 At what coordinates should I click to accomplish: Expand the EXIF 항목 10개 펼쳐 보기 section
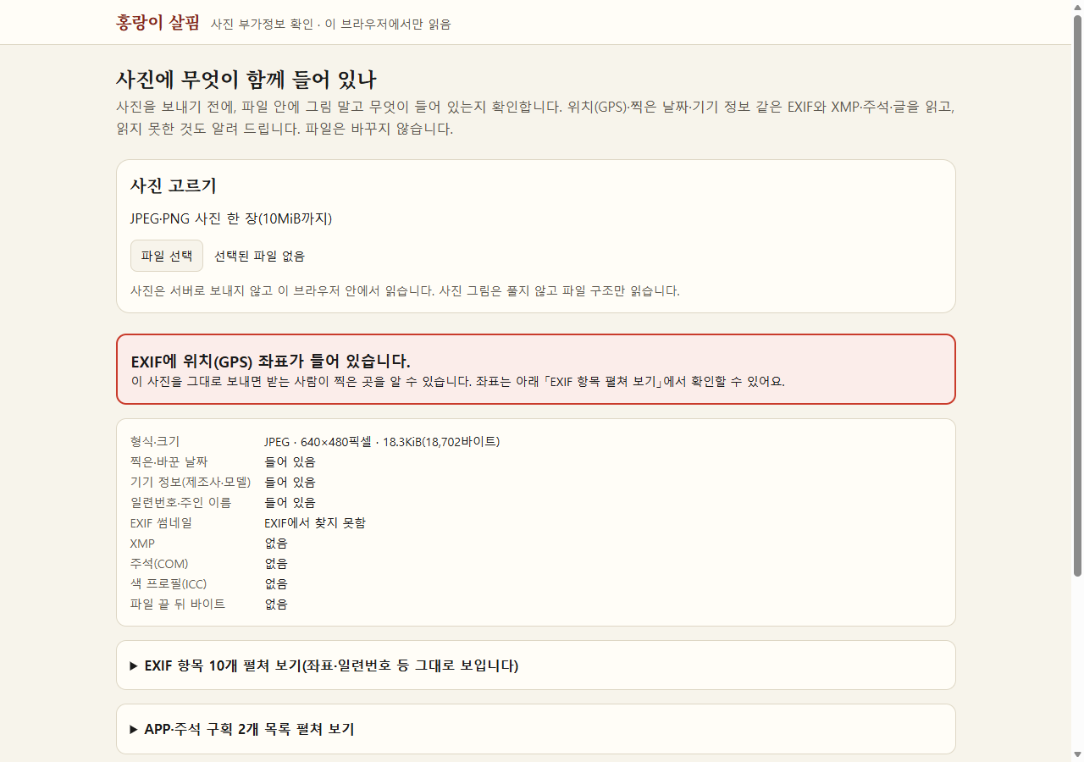tap(536, 665)
